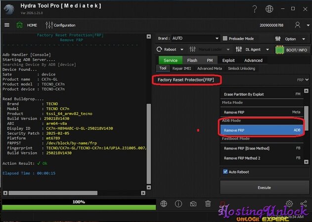Click the globe language icon
Image resolution: width=312 pixels, height=222 pixels.
268,9
